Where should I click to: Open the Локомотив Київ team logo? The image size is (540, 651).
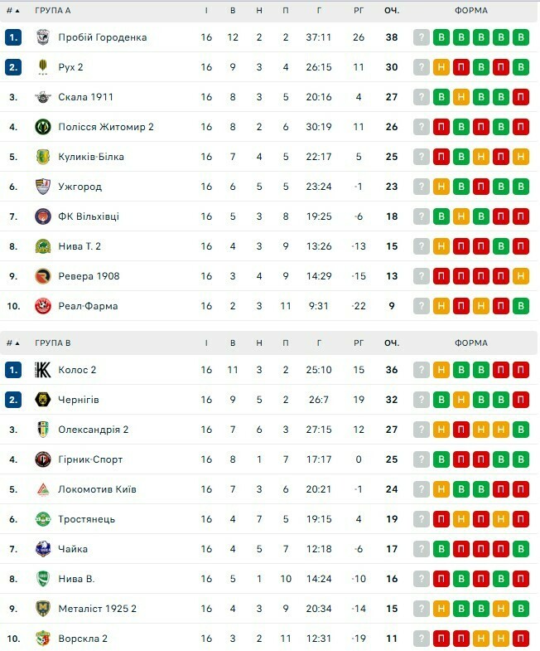(43, 489)
